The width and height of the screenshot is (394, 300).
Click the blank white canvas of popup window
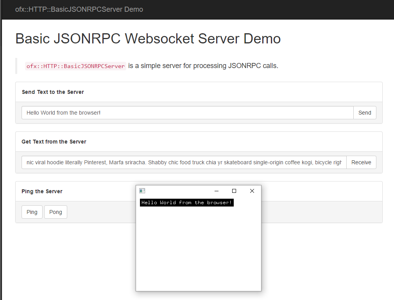[198, 250]
